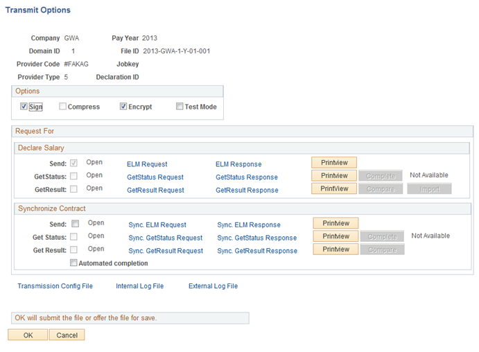Check Synchronize Contract Get Result checkbox
Image resolution: width=479 pixels, height=352 pixels.
pyautogui.click(x=73, y=249)
